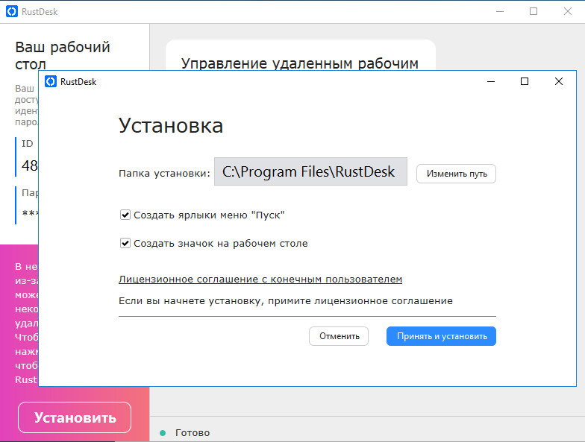Click the "Готово" status text
Image resolution: width=585 pixels, height=442 pixels.
pos(193,432)
